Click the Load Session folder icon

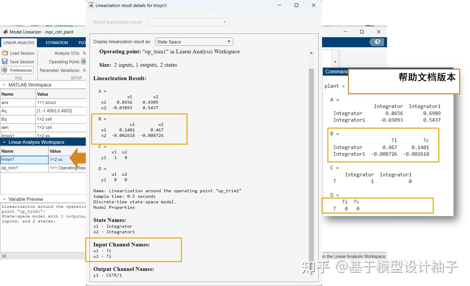(5, 53)
